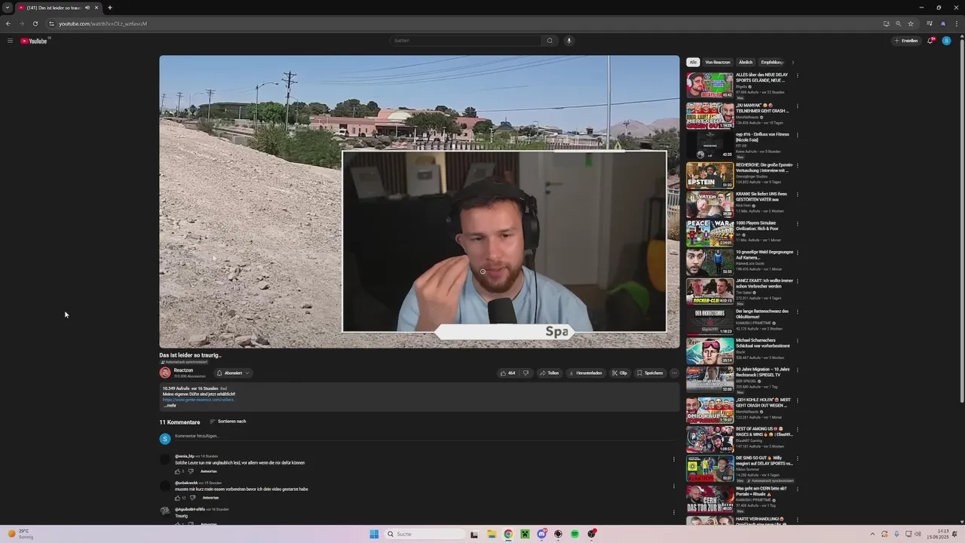Open the Sortieren nach comment sort menu
This screenshot has height=543, width=965.
coord(228,422)
